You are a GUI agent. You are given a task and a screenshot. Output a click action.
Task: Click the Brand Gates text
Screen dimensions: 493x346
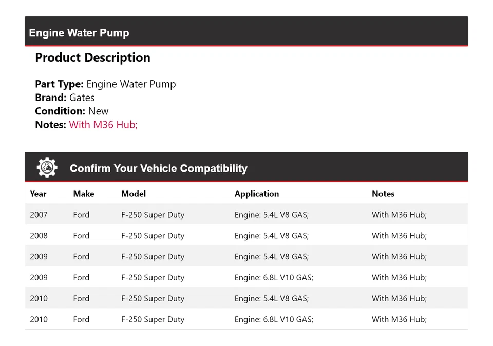tap(65, 98)
